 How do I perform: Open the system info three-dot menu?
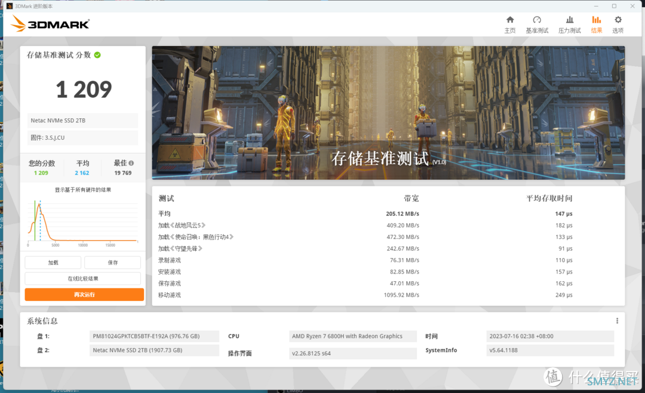(617, 321)
